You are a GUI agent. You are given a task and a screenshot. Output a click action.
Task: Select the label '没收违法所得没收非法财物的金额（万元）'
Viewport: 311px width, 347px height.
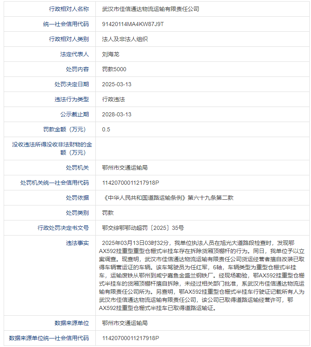point(52,148)
